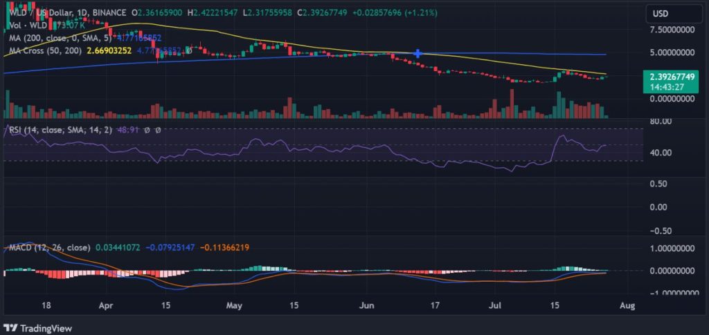
Task: Click the RSI value 48.91
Action: pos(127,130)
